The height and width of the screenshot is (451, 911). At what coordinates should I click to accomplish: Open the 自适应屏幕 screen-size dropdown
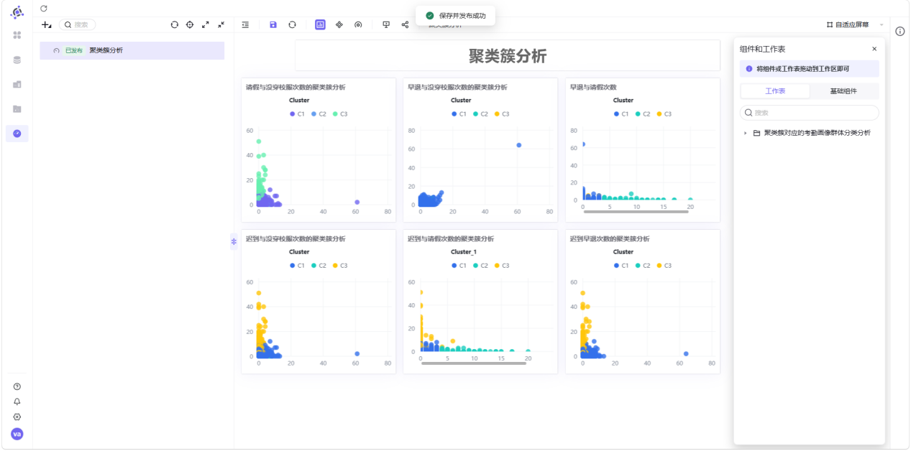click(x=855, y=24)
